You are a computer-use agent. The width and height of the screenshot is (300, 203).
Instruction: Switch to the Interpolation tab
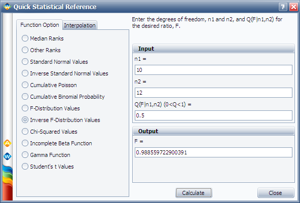coord(80,25)
